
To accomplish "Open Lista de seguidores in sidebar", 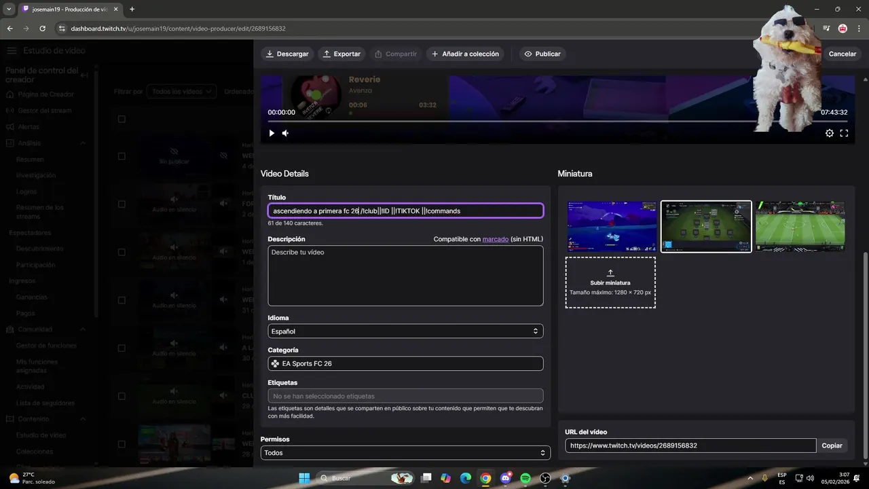I will pyautogui.click(x=45, y=403).
